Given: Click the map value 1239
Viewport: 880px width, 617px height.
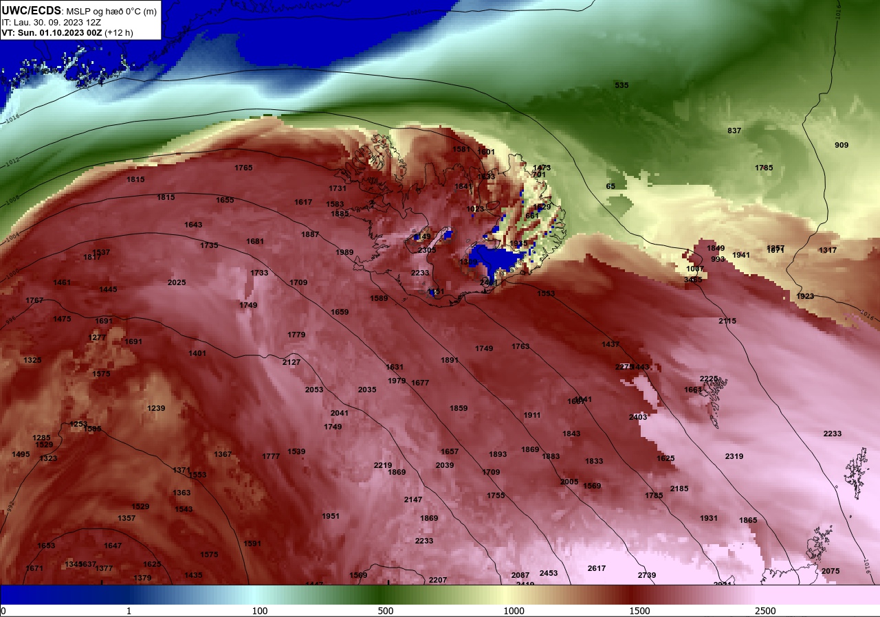Looking at the screenshot, I should click(x=156, y=408).
